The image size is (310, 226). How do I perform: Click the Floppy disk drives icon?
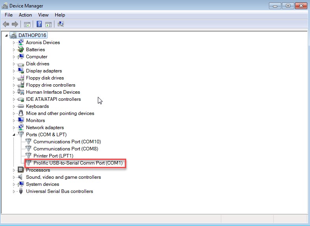[21, 78]
